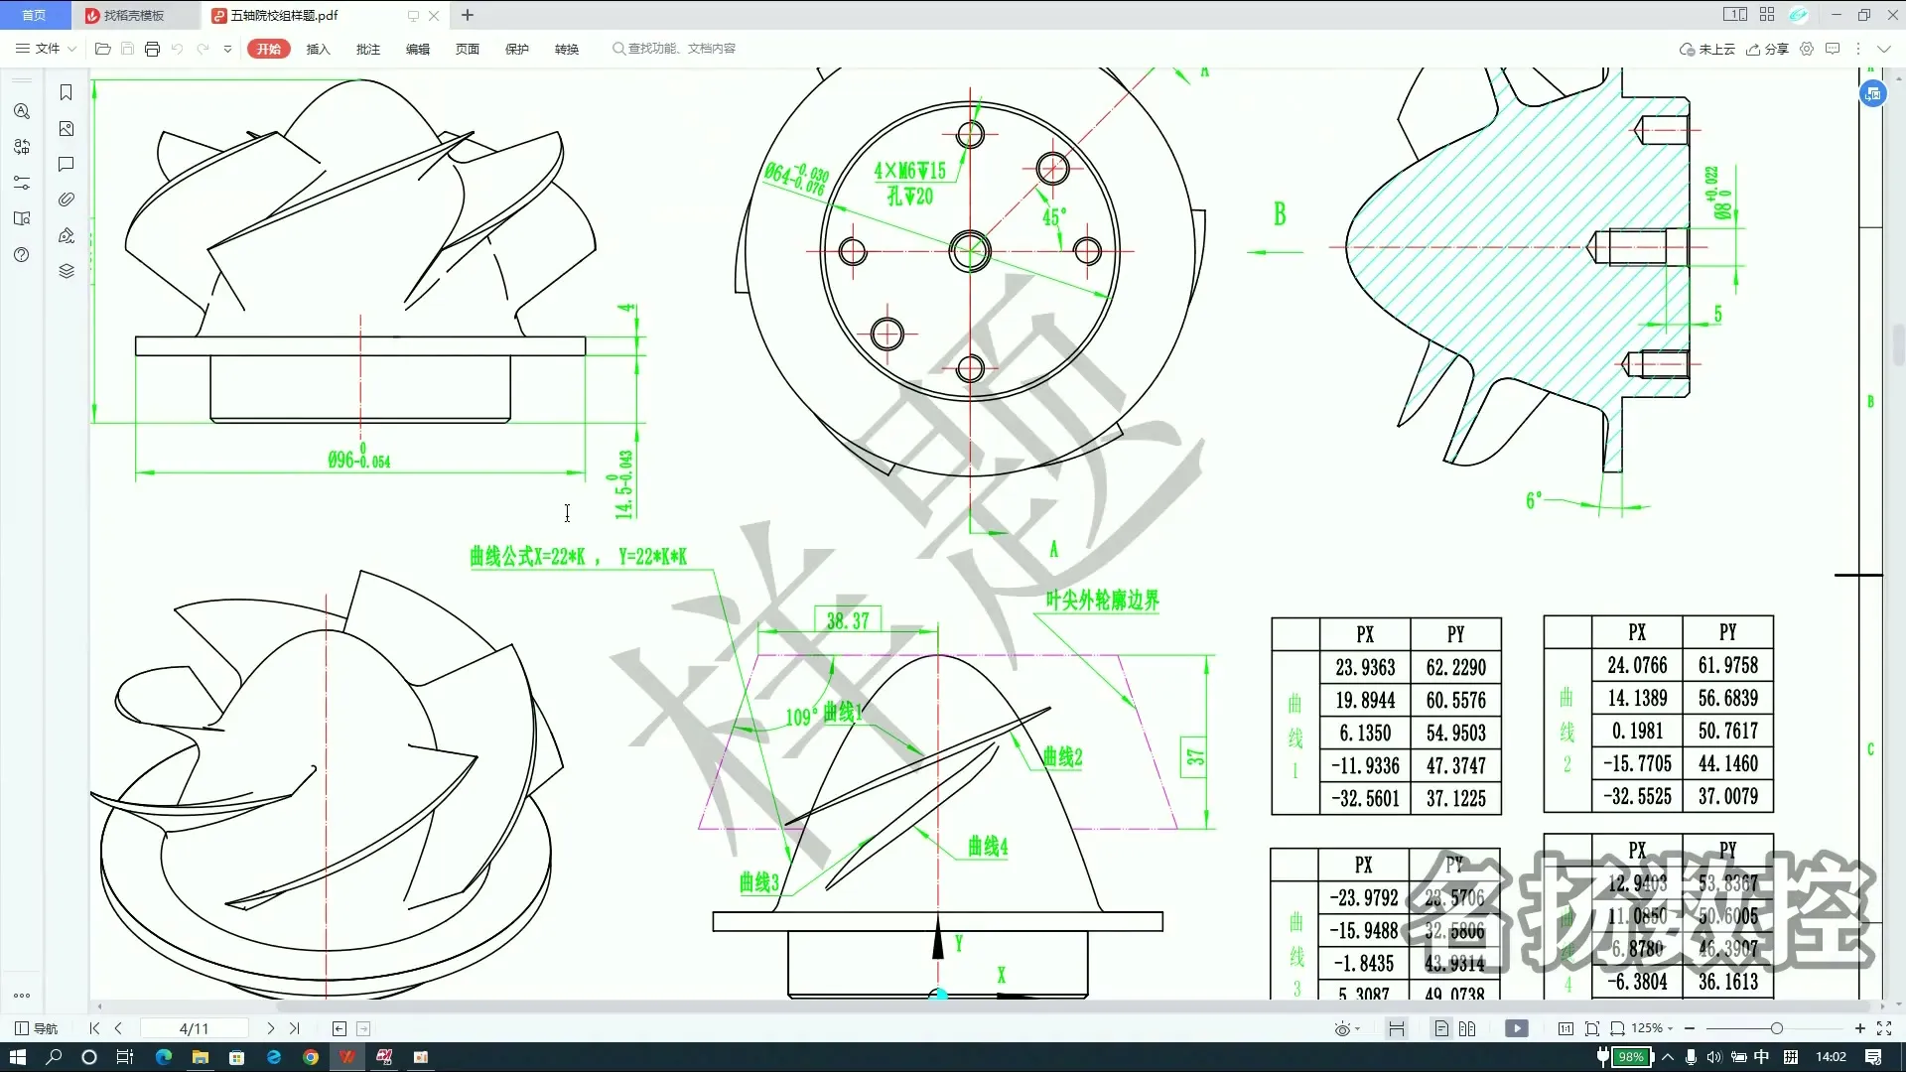Open the zoom percentage dropdown near 125%

tap(1670, 1028)
